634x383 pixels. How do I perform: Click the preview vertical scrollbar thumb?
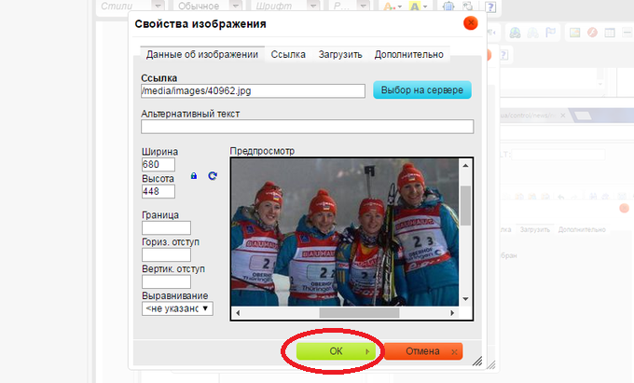(x=466, y=205)
